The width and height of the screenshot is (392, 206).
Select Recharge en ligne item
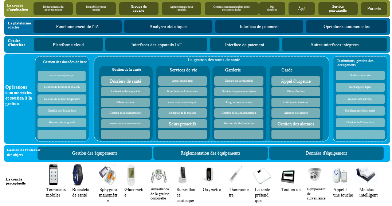(360, 87)
